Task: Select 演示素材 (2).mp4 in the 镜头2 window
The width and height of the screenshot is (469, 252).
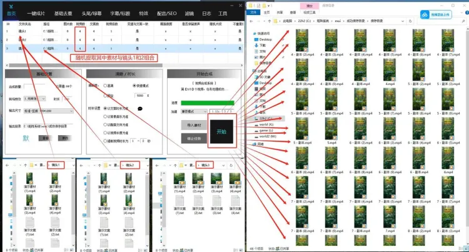Action: [129, 183]
